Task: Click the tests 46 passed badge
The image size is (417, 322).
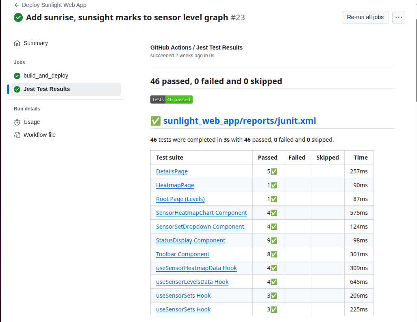Action: click(171, 99)
